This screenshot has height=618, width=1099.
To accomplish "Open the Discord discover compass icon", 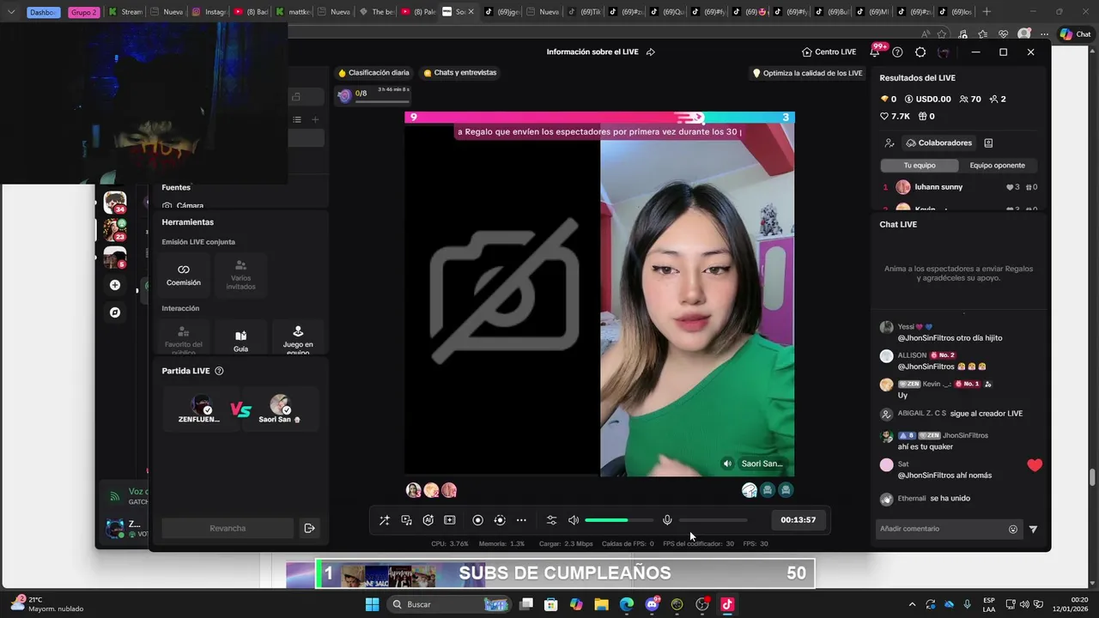I will pyautogui.click(x=115, y=312).
